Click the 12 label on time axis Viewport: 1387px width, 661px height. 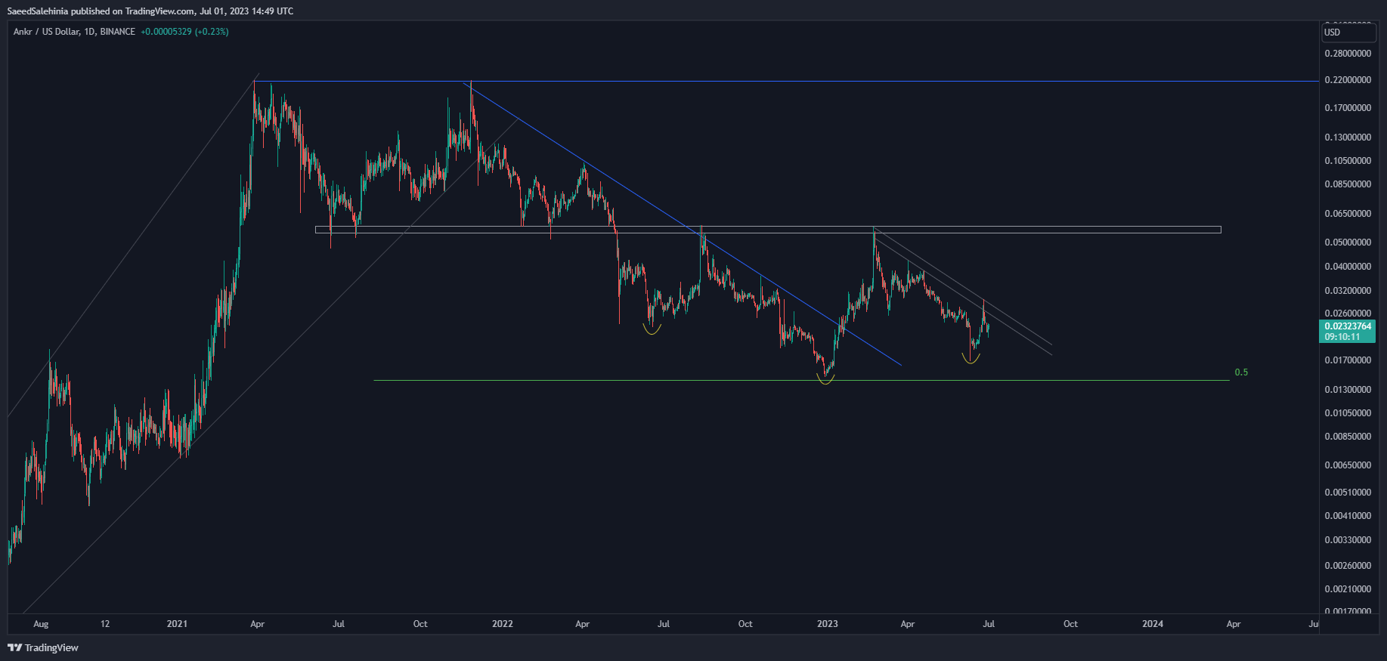pos(105,624)
